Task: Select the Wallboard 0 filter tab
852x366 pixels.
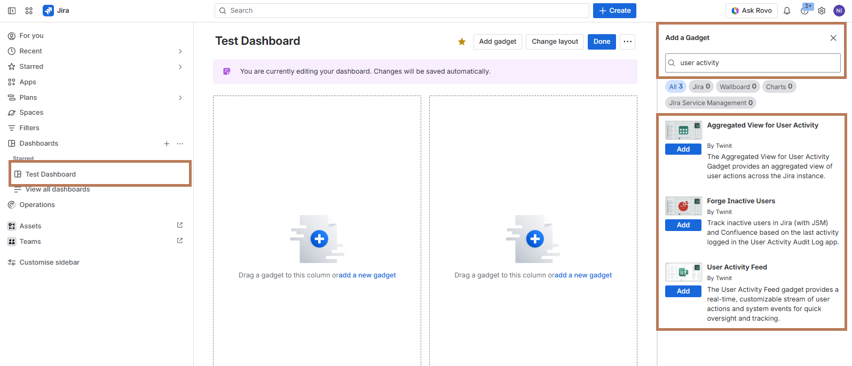Action: [x=738, y=86]
